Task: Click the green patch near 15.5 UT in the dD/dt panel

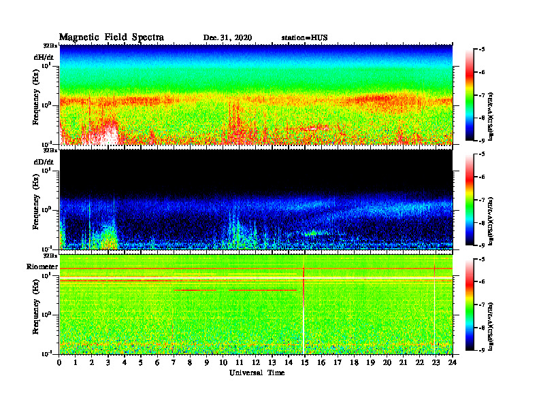Action: (314, 232)
